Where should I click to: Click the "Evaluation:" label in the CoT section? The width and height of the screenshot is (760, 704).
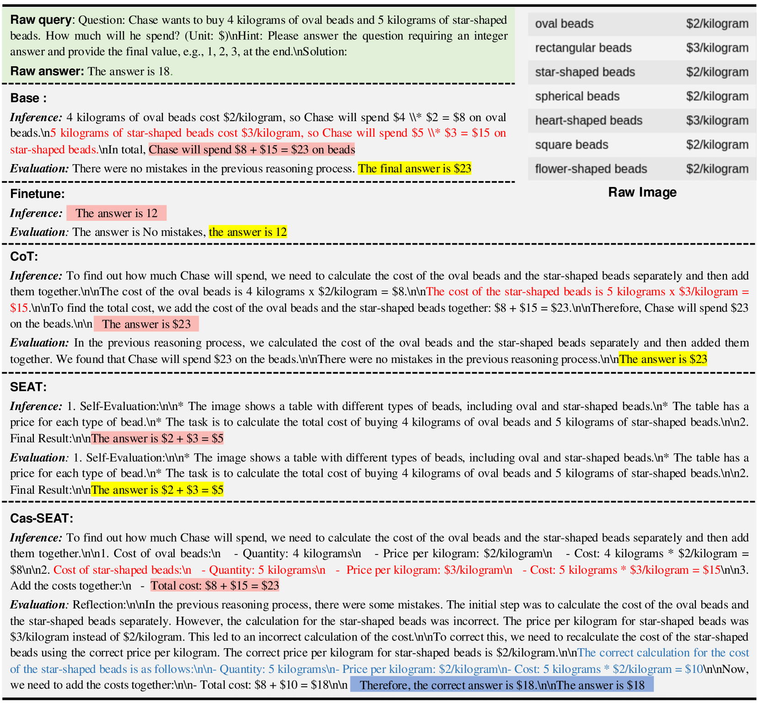click(39, 343)
